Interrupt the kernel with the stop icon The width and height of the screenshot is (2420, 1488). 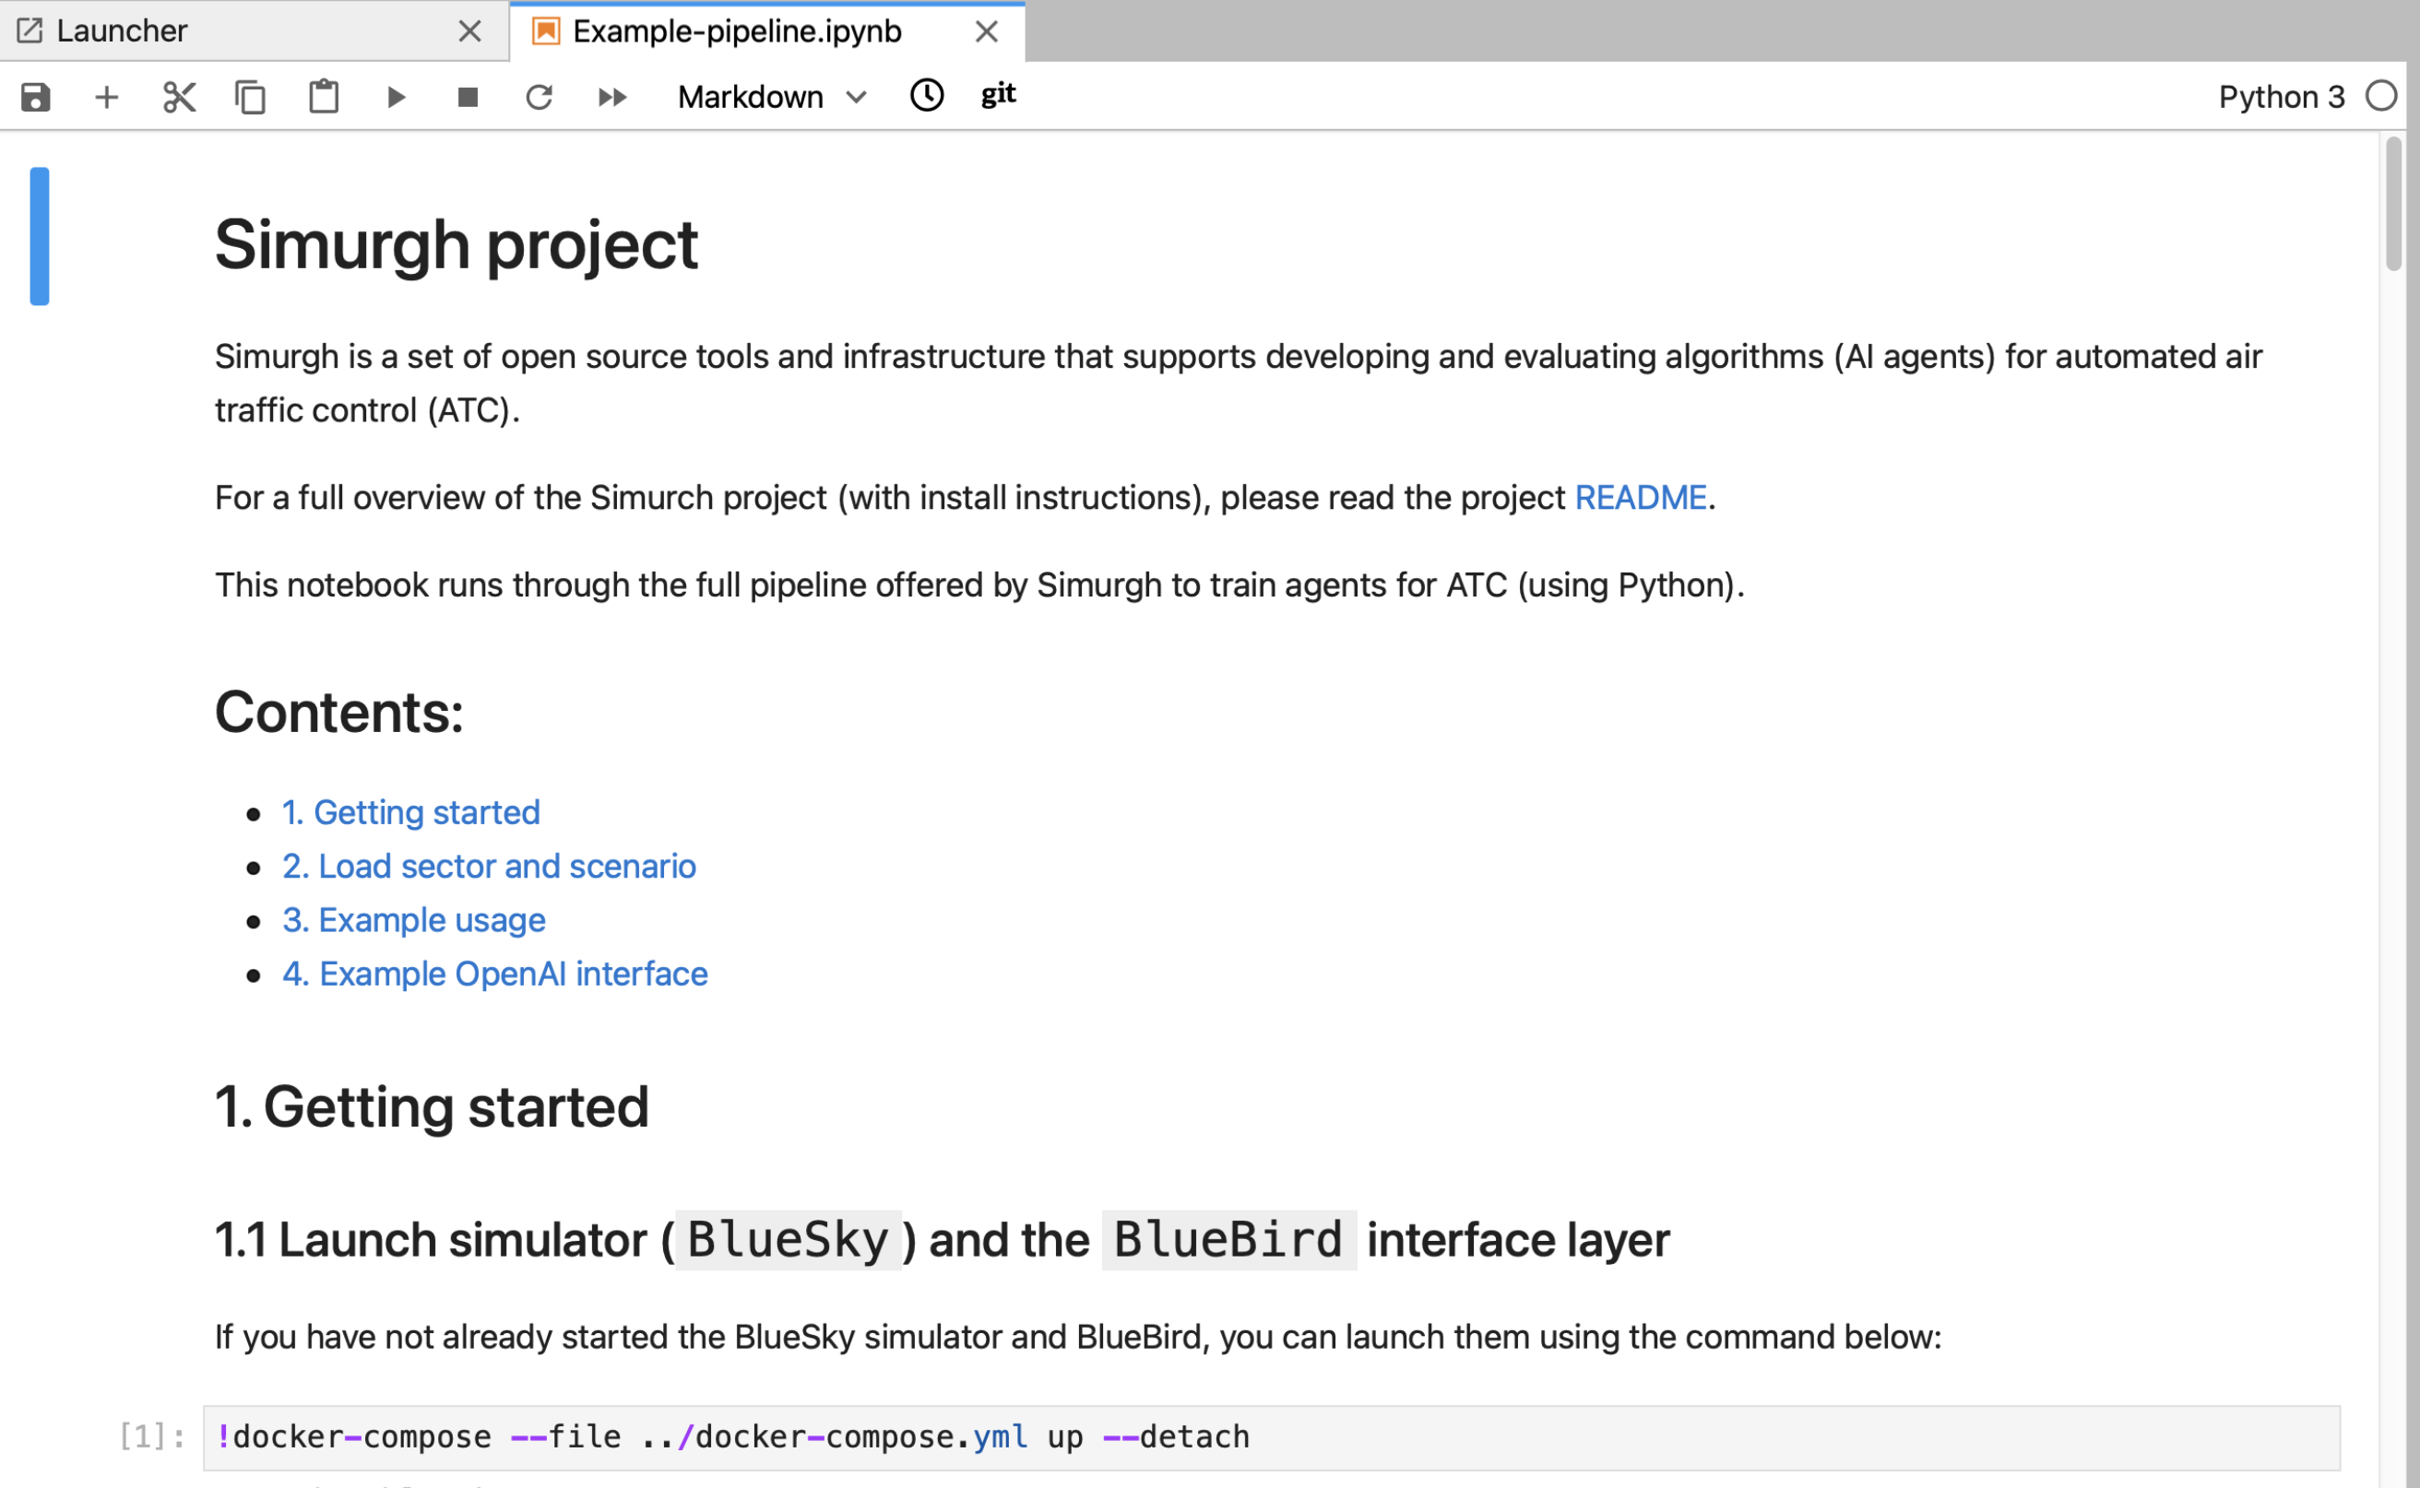(468, 97)
